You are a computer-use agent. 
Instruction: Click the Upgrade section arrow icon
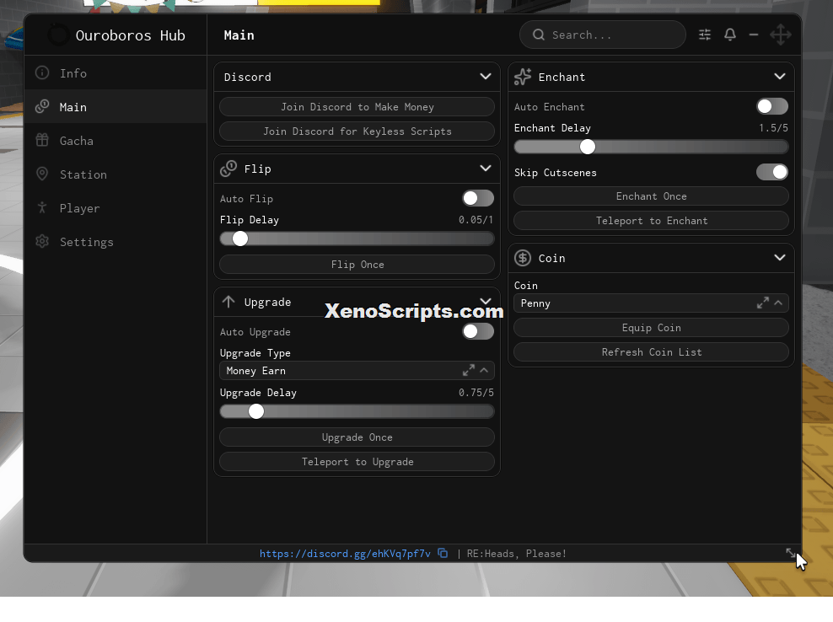(228, 302)
